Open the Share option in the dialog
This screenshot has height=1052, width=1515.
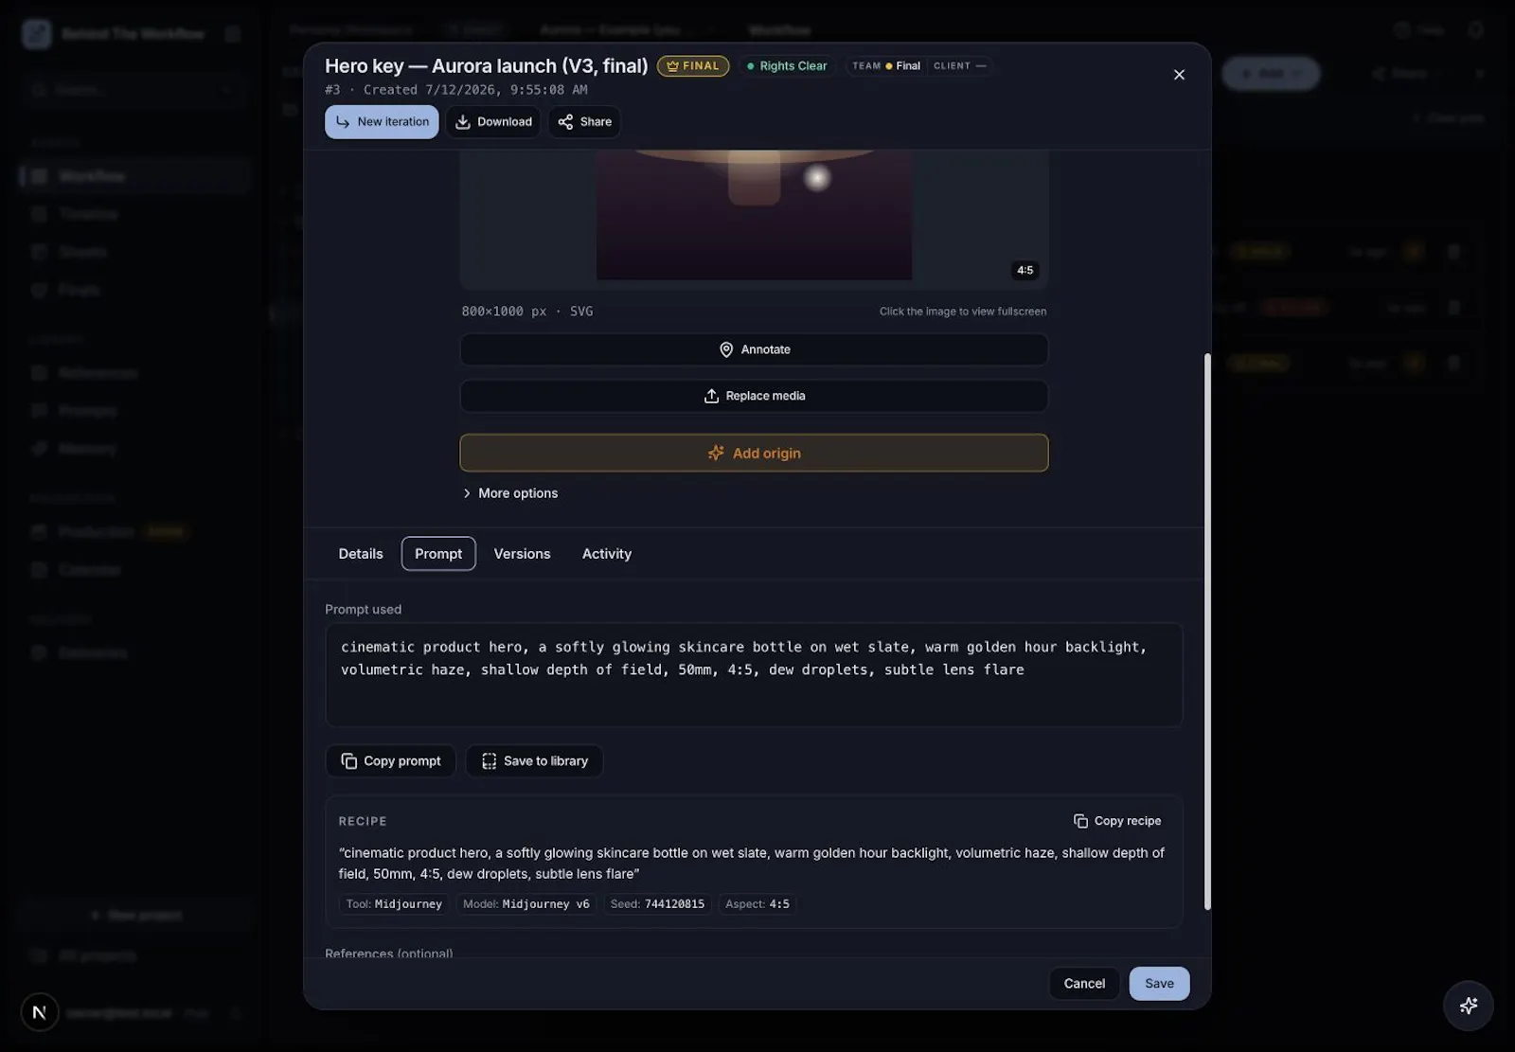point(584,121)
